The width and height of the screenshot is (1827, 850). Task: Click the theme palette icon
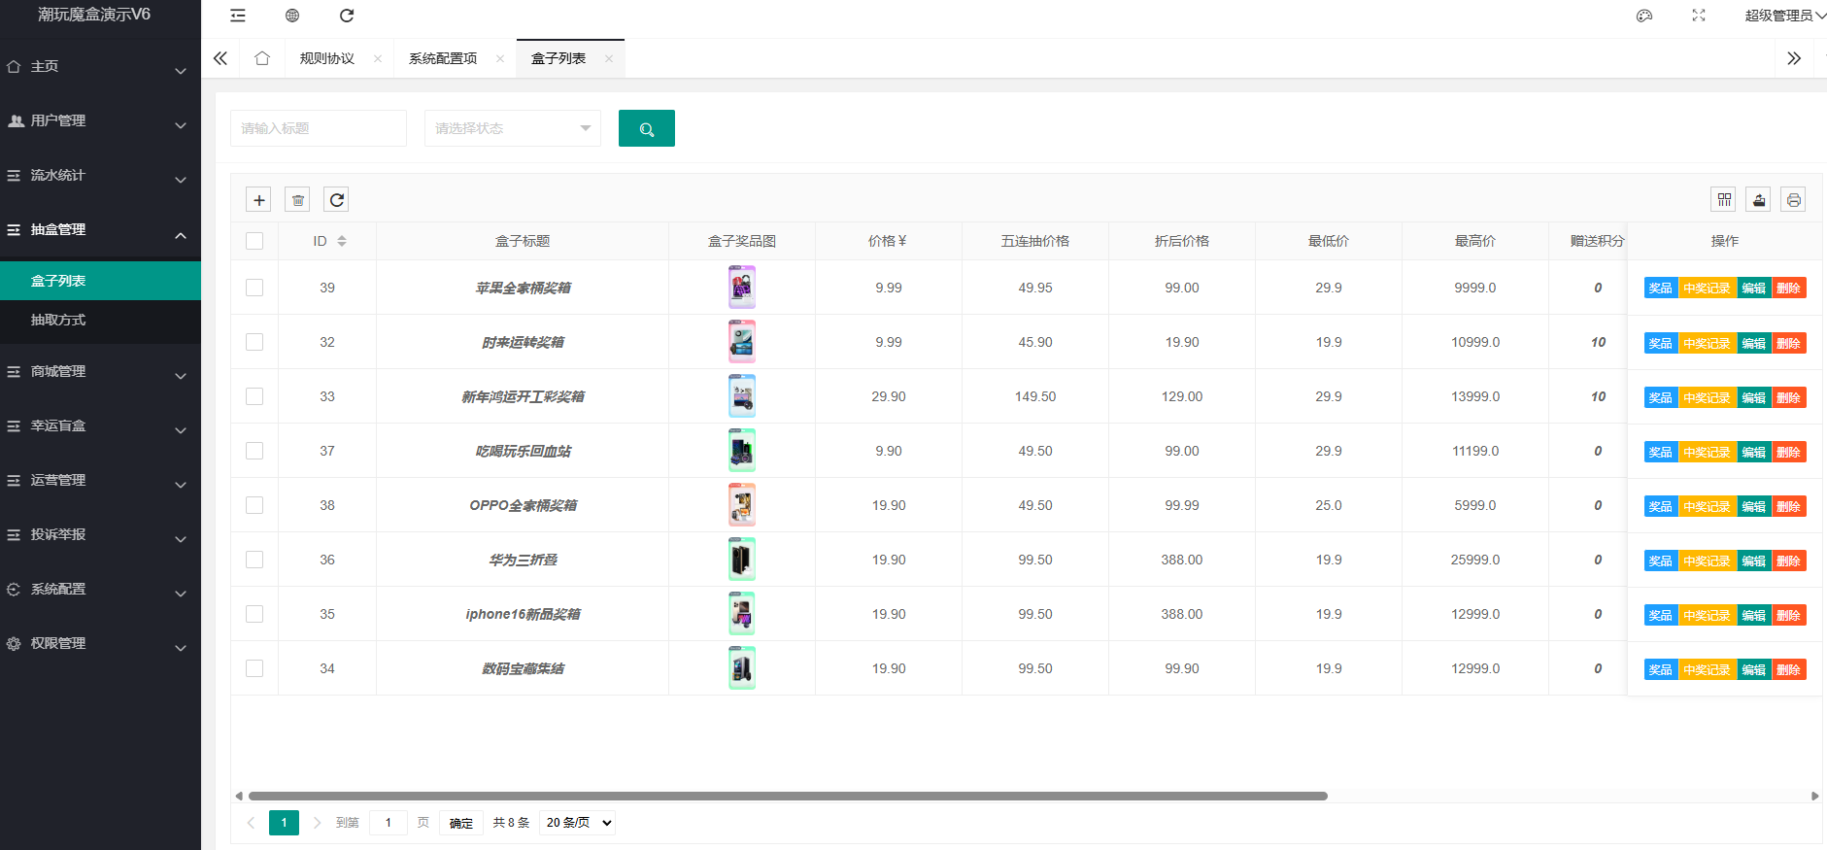coord(1644,16)
